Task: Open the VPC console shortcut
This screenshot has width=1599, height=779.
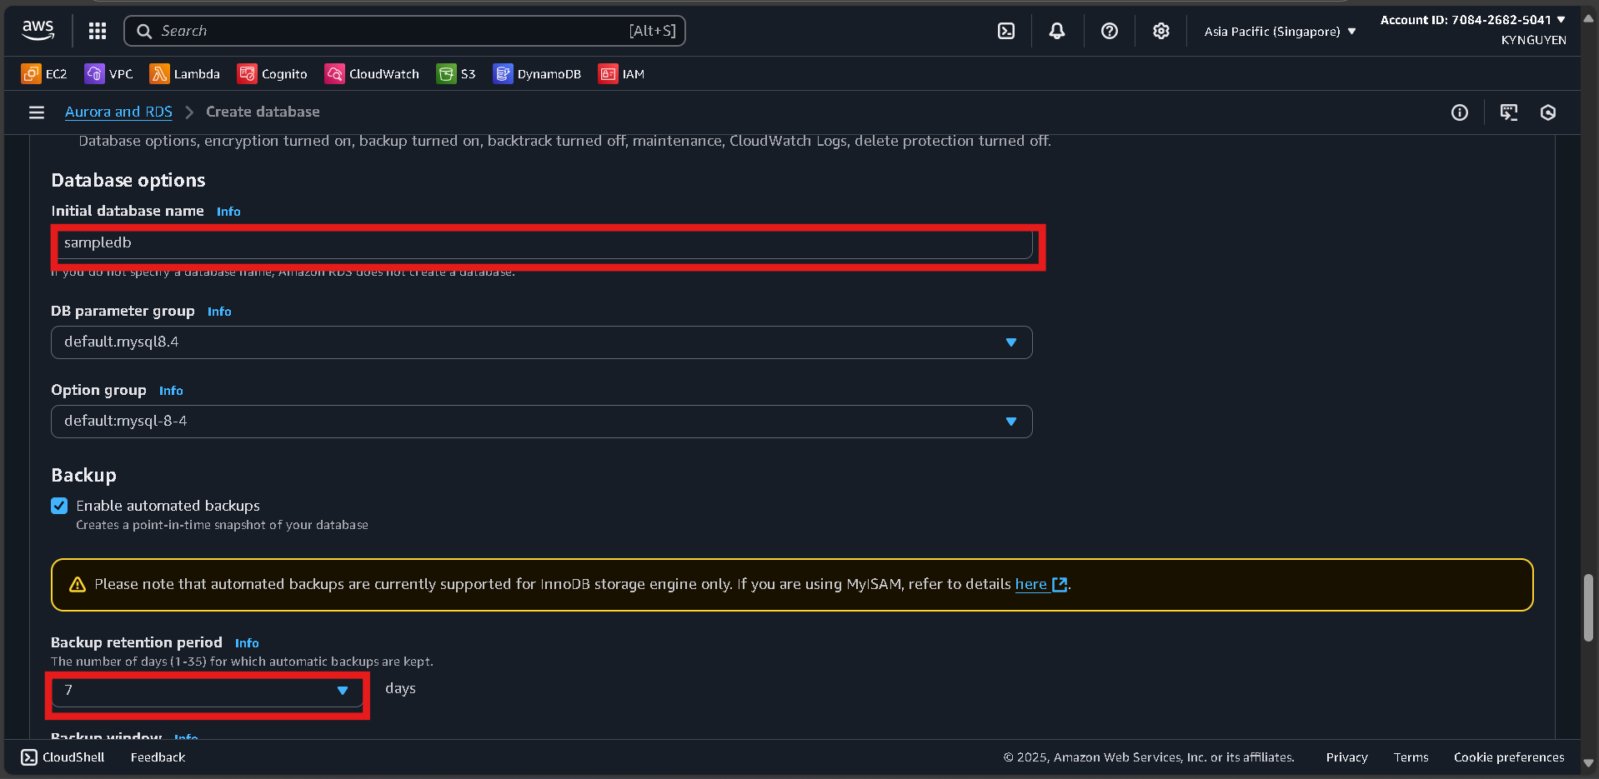Action: point(108,73)
